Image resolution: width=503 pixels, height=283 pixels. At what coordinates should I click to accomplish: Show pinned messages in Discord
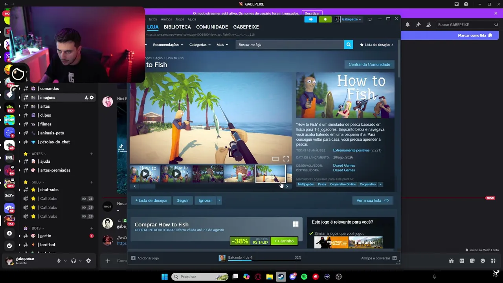pos(418,24)
